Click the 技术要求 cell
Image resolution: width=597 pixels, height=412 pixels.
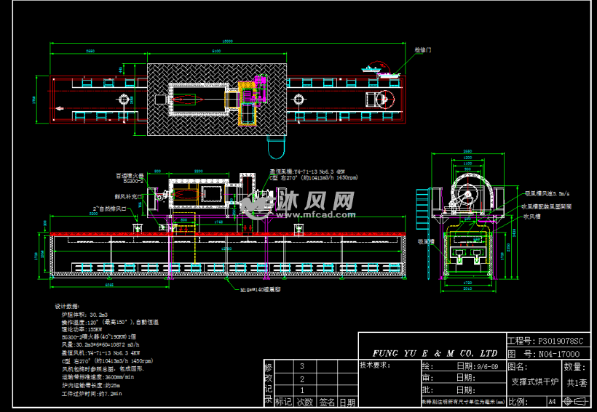(376, 365)
